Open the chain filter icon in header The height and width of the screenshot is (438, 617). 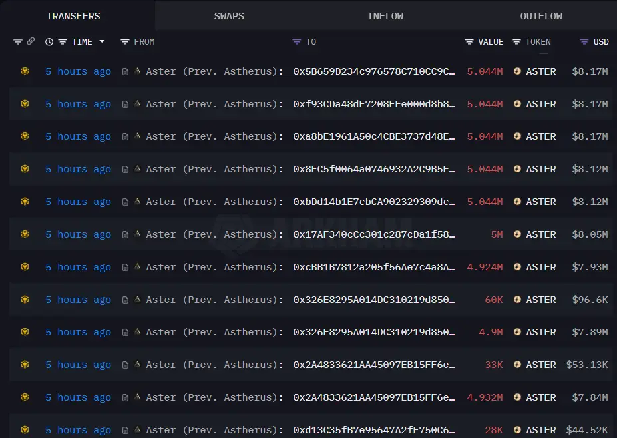click(18, 41)
